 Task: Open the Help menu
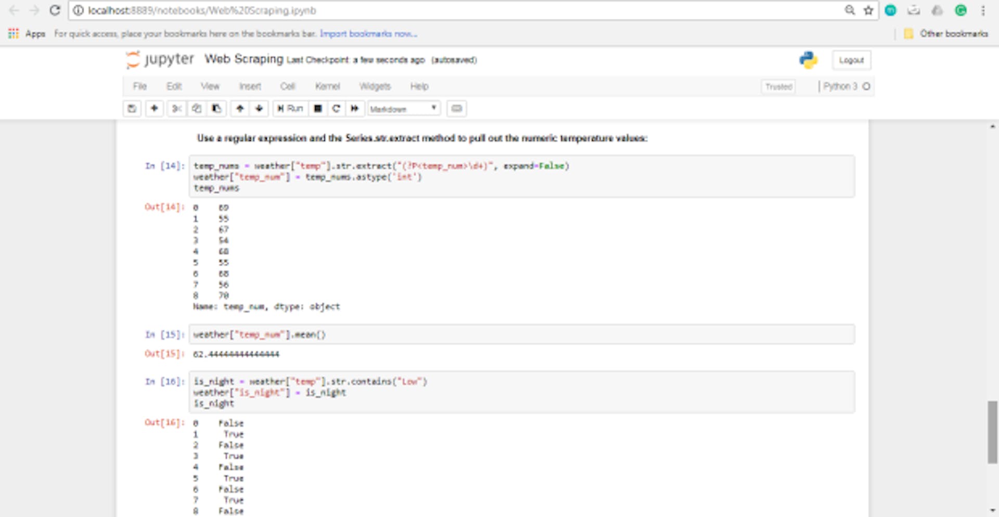click(x=419, y=86)
